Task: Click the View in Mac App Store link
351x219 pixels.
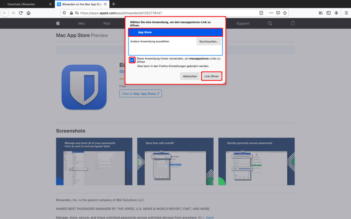Action: (141, 94)
